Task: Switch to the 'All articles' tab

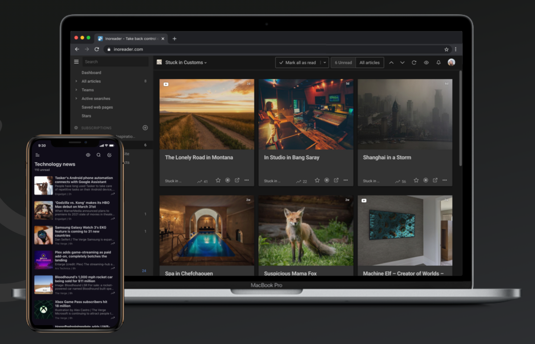Action: tap(369, 62)
